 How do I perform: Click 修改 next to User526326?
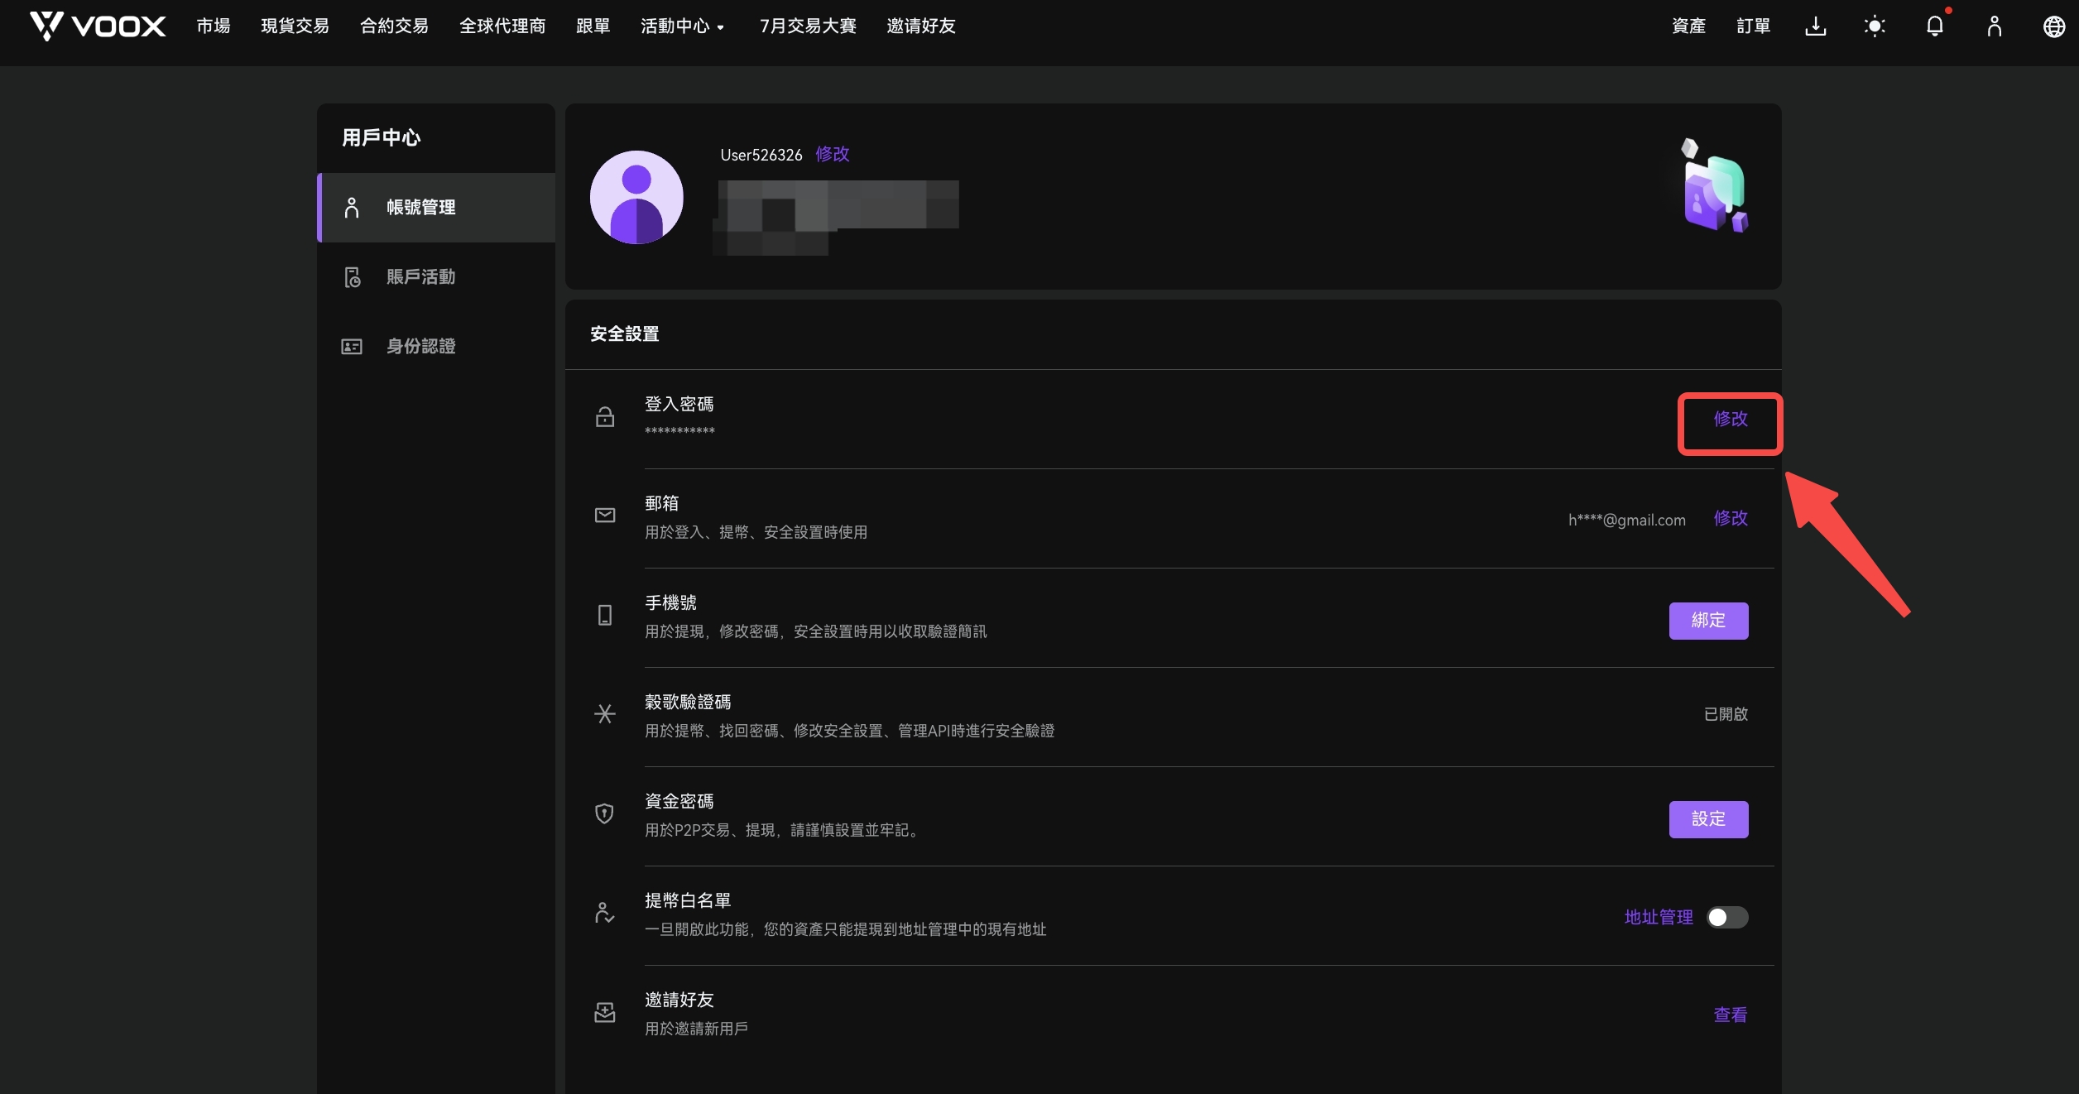[833, 155]
